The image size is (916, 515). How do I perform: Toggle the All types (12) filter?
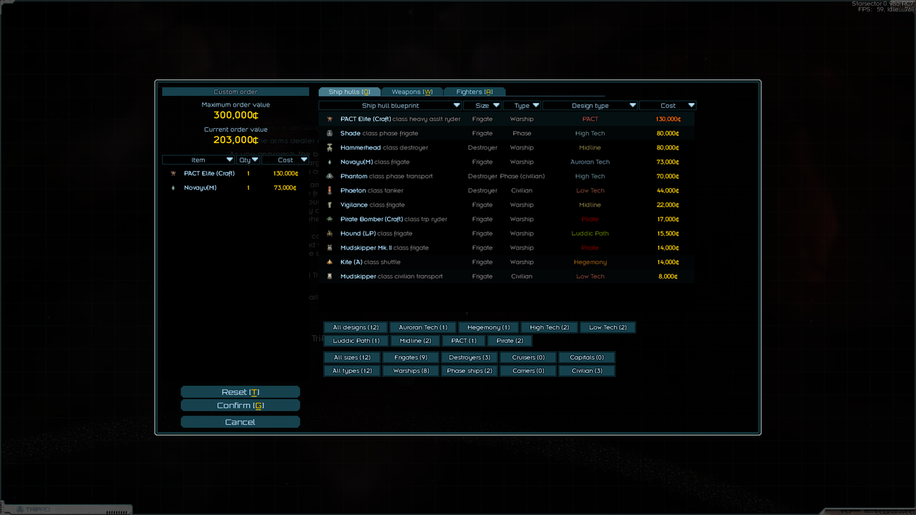[352, 371]
